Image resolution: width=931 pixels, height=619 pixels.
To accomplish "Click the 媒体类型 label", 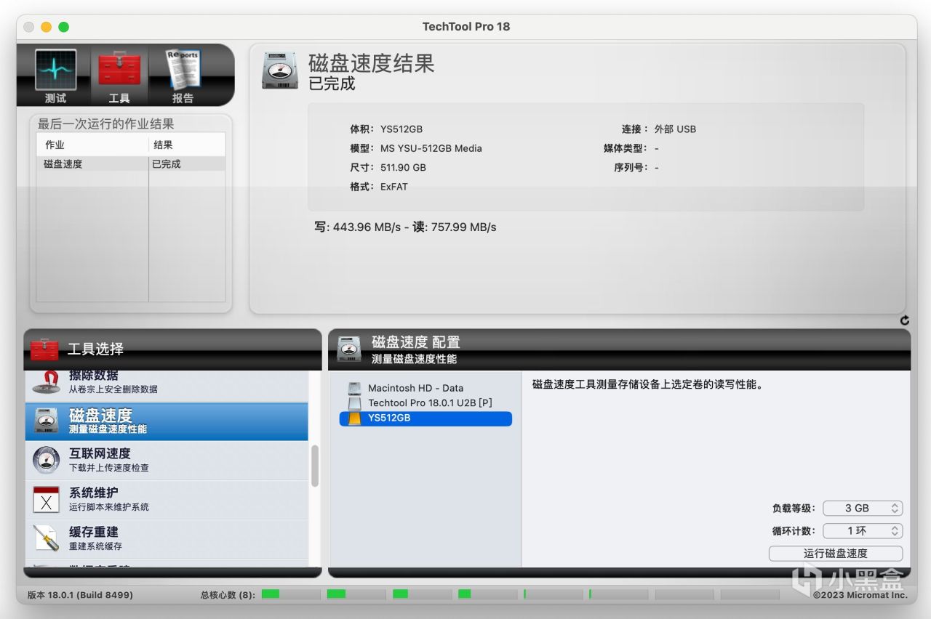I will click(x=626, y=148).
